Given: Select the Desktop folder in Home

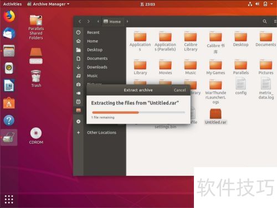Looking at the screenshot, I should tap(240, 39).
